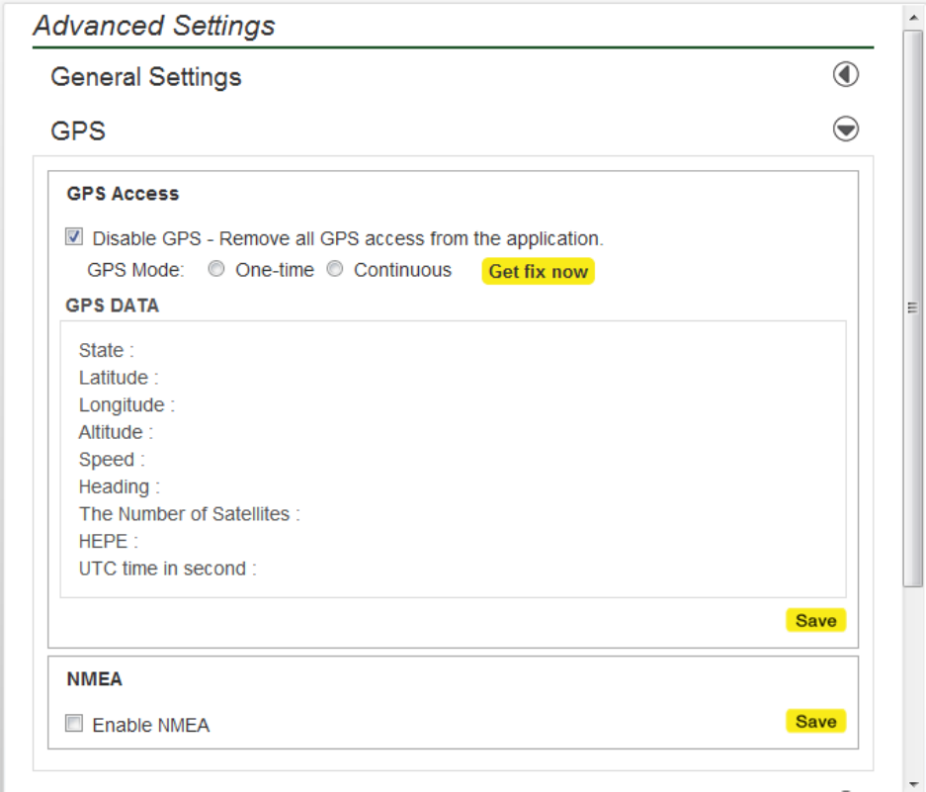The image size is (926, 792).
Task: Toggle the Disable GPS checkbox
Action: click(74, 237)
